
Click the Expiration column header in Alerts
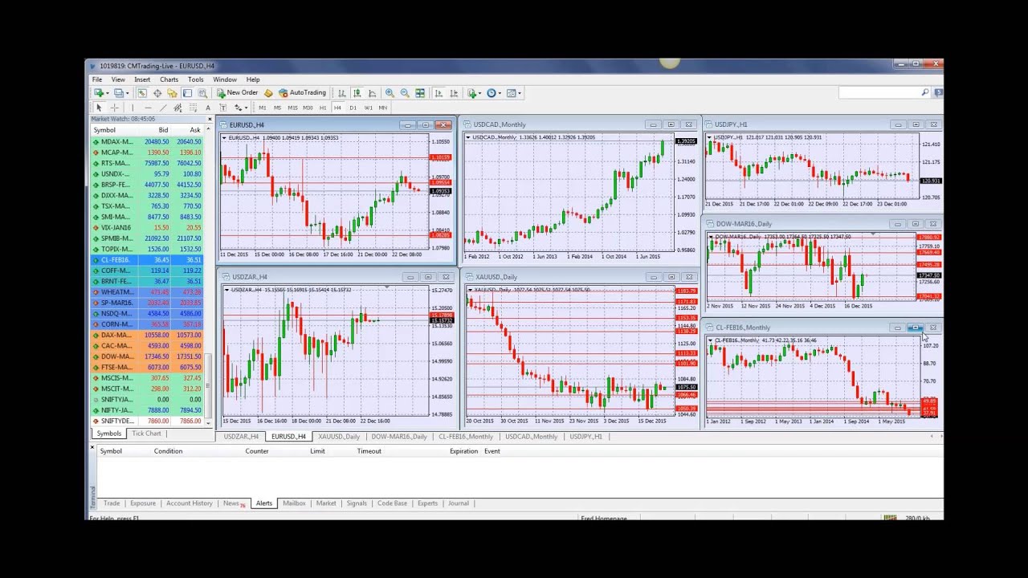click(x=463, y=451)
